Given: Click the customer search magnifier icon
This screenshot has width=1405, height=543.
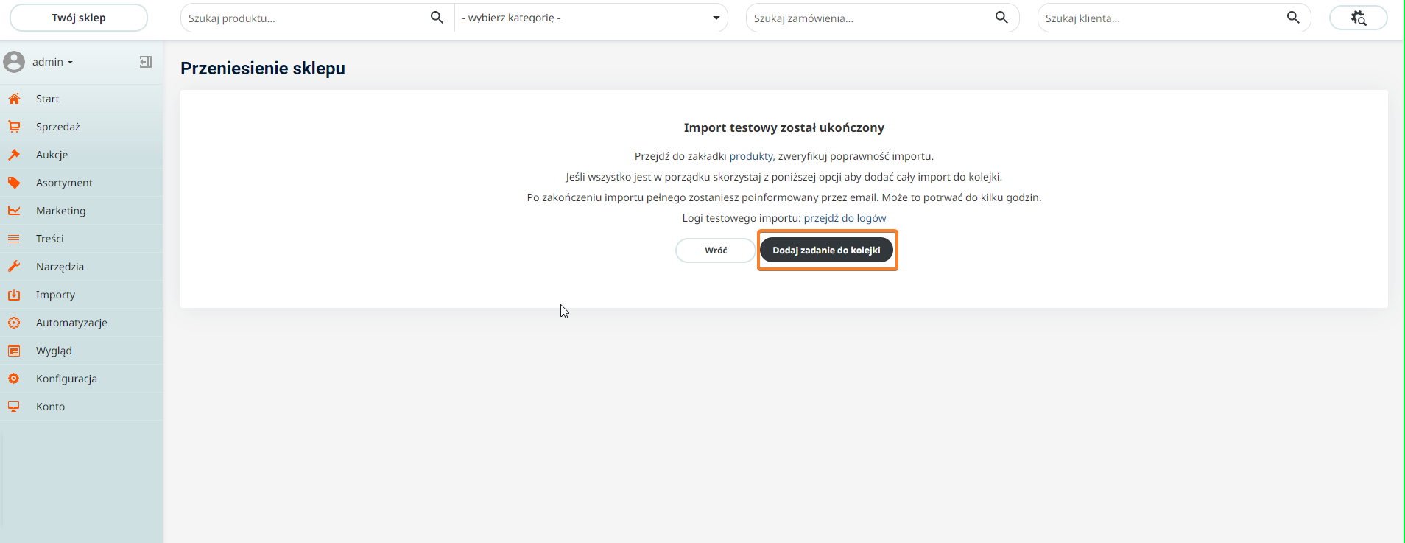Looking at the screenshot, I should [x=1293, y=18].
